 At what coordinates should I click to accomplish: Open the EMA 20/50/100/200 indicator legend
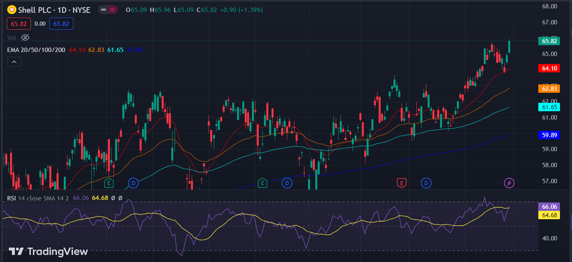coord(37,50)
